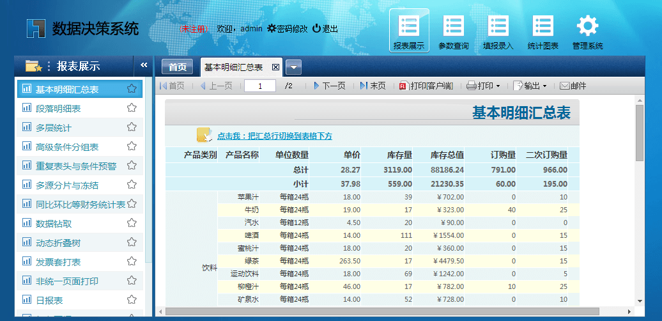Select the 基本明细汇总表 tab
Screen dimensions: 662x321
click(x=233, y=67)
